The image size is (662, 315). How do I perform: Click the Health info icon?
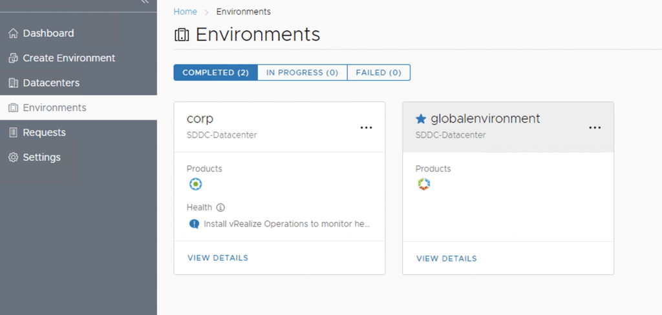tap(220, 208)
